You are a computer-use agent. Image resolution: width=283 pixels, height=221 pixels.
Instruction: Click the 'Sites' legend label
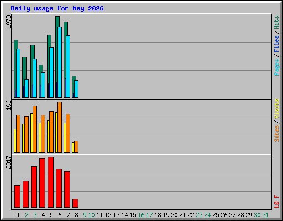click(x=277, y=134)
